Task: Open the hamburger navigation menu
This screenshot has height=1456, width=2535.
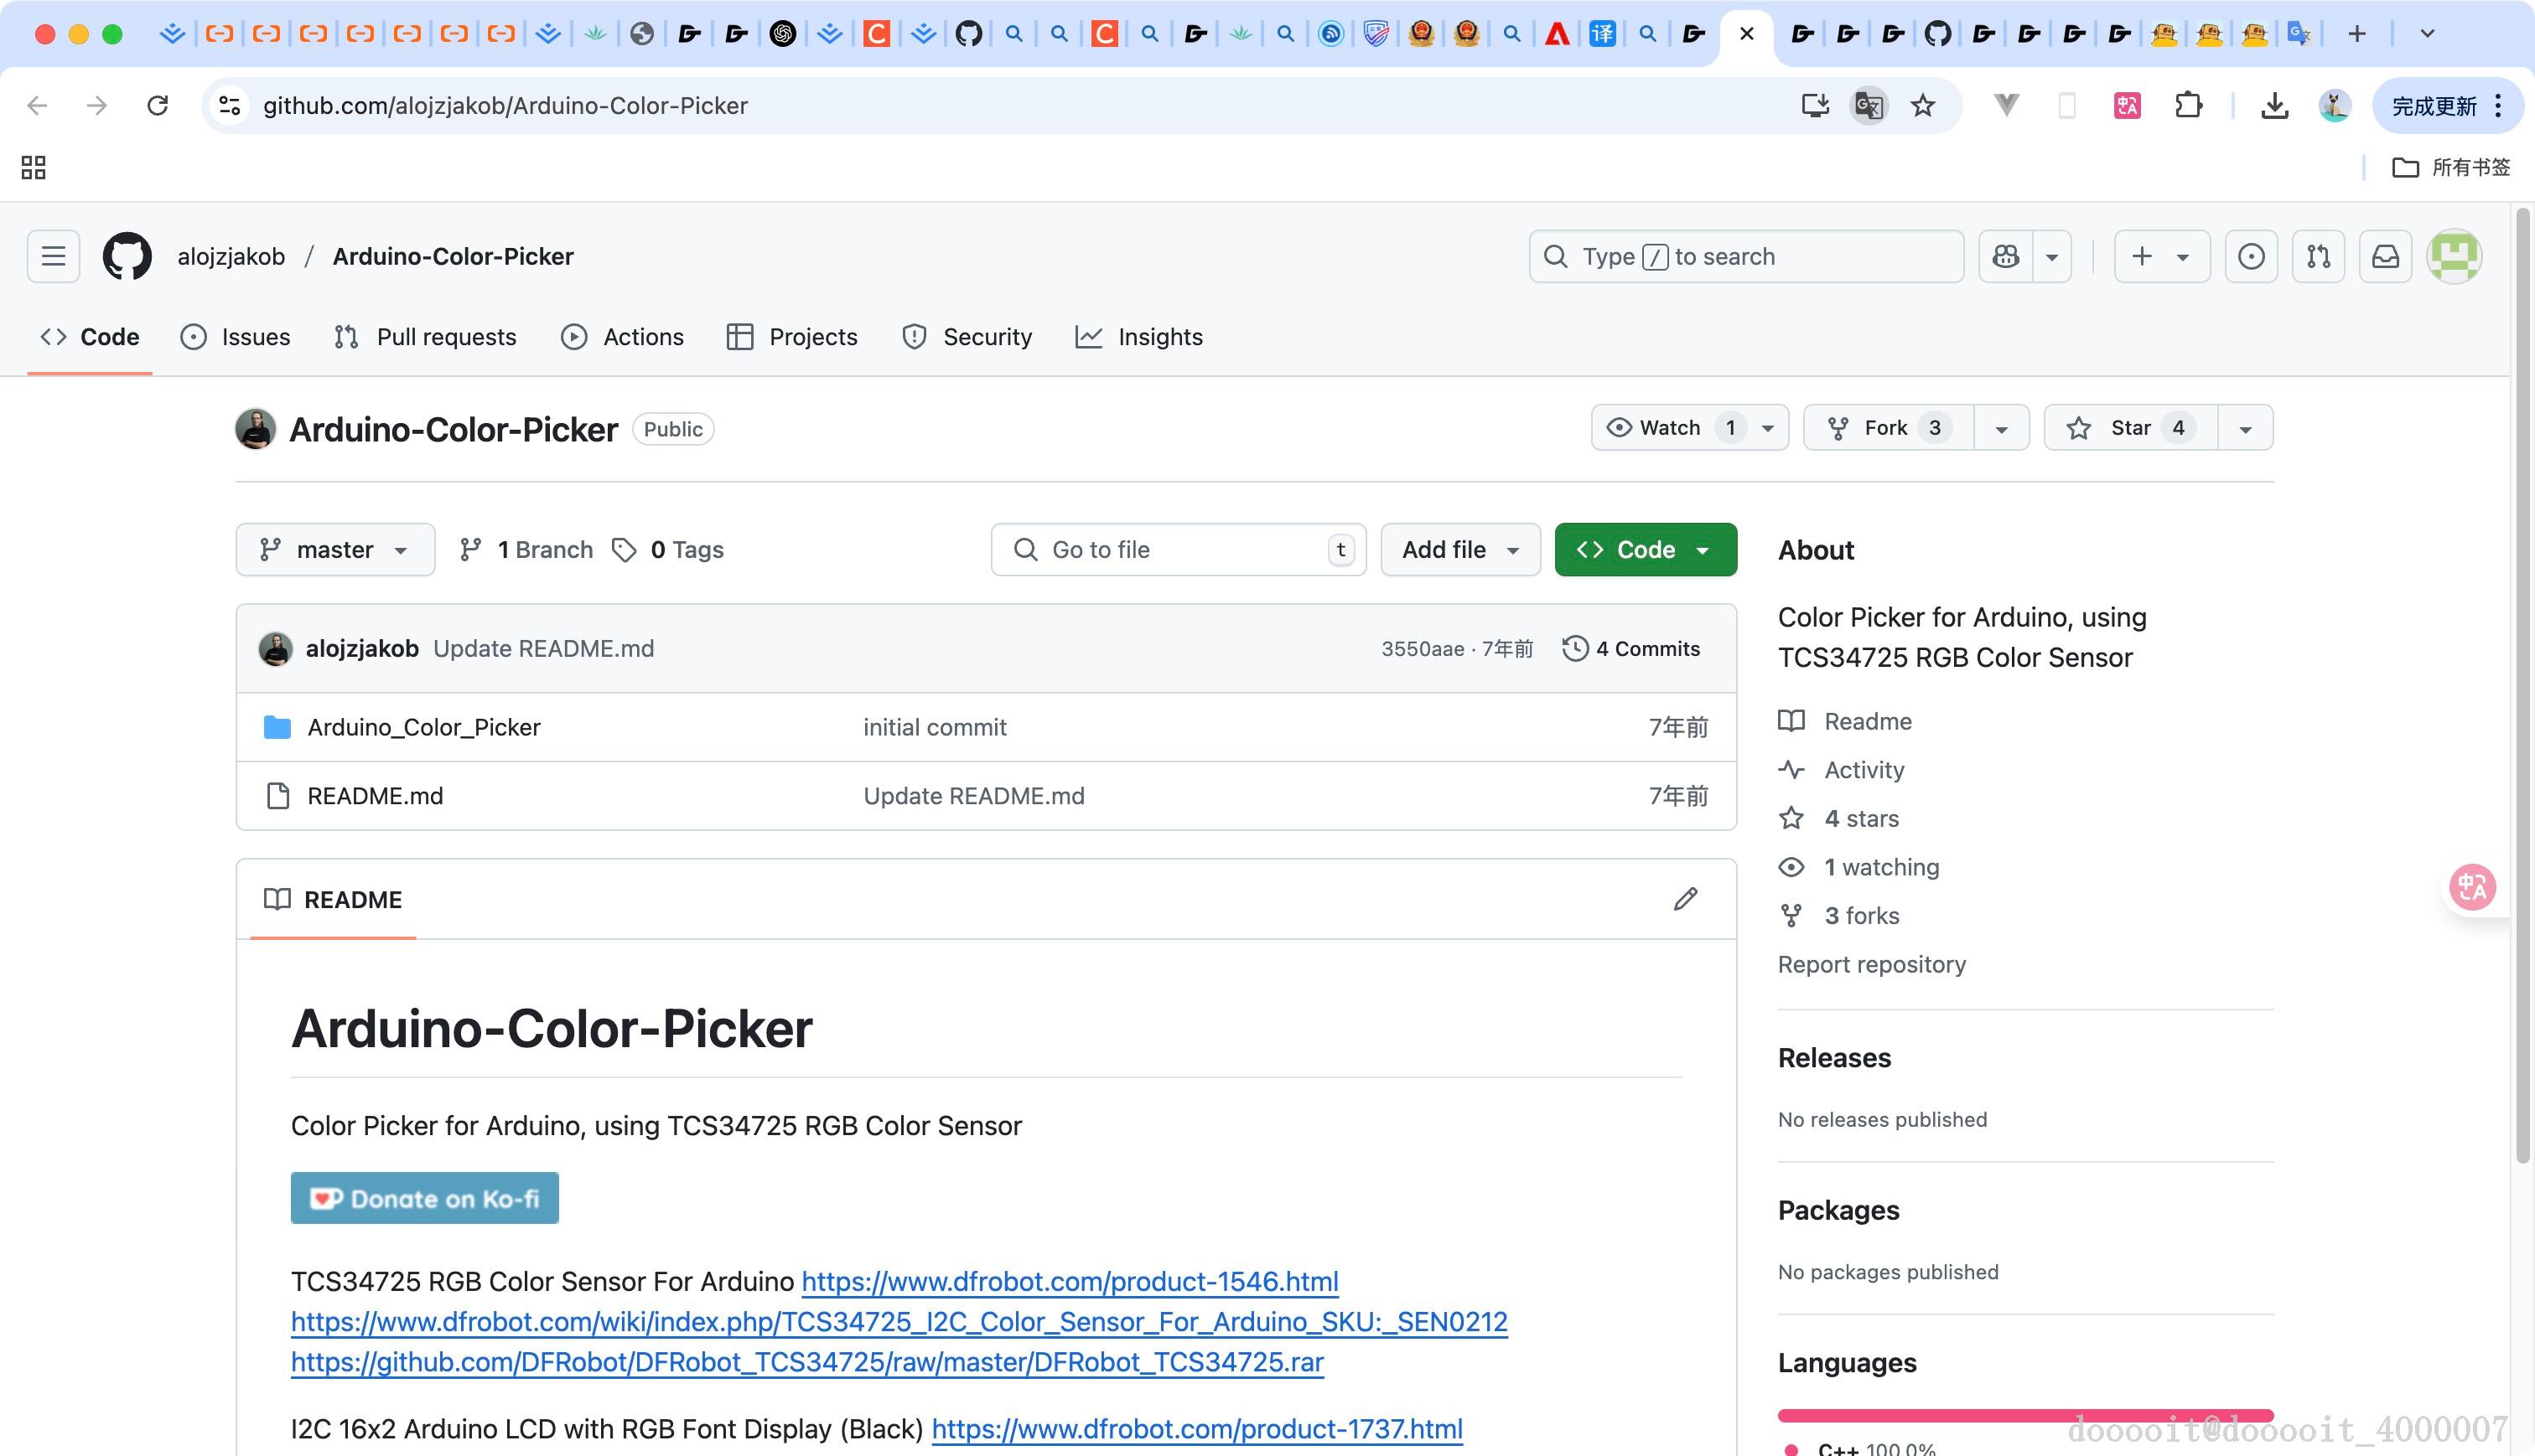Action: click(x=53, y=256)
